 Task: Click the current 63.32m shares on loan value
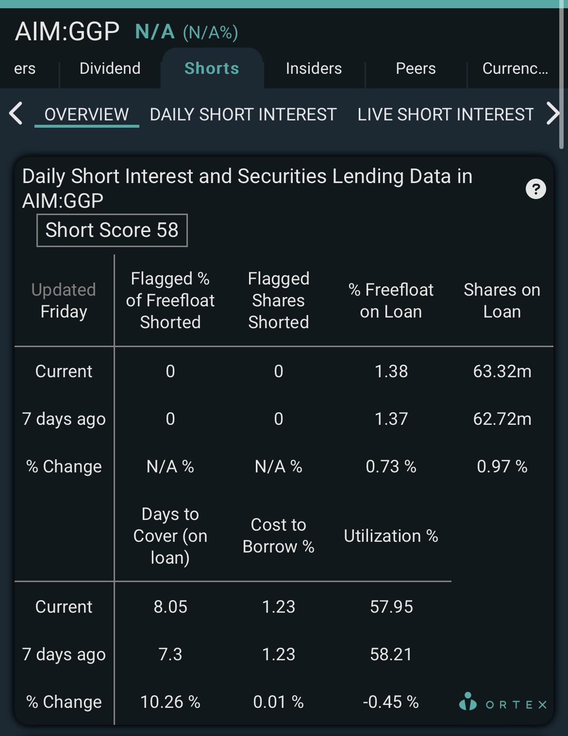click(x=502, y=371)
